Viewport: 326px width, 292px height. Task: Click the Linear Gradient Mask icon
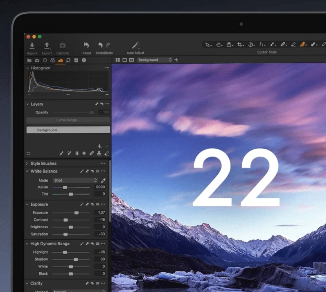pyautogui.click(x=77, y=153)
